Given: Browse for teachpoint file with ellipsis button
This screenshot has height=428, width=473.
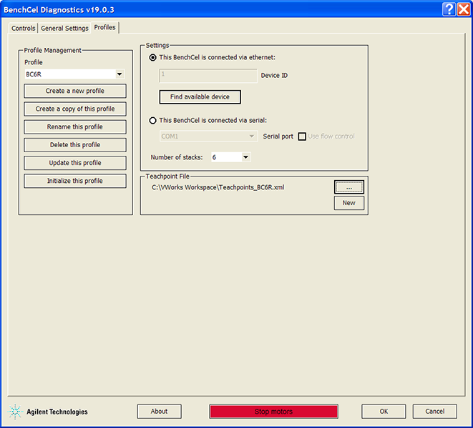Looking at the screenshot, I should pos(348,187).
